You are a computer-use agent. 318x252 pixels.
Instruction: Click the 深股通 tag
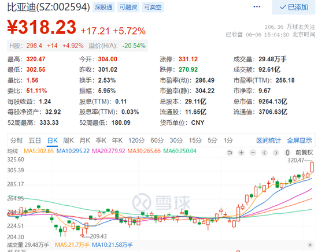(103, 8)
